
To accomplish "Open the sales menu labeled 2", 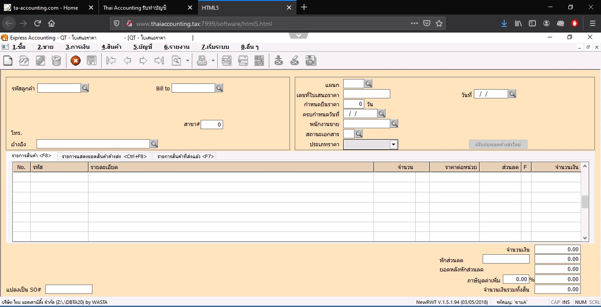I will point(45,47).
